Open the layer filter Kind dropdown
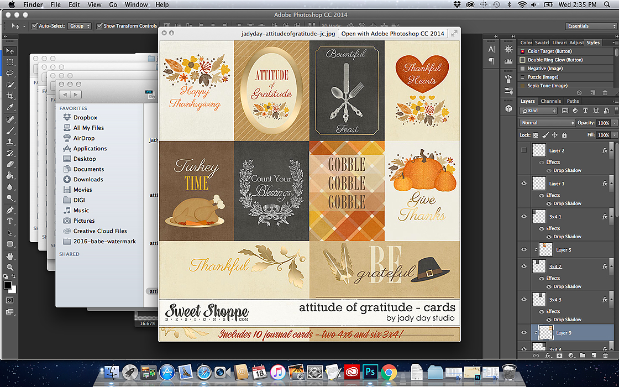This screenshot has height=387, width=619. click(x=538, y=111)
